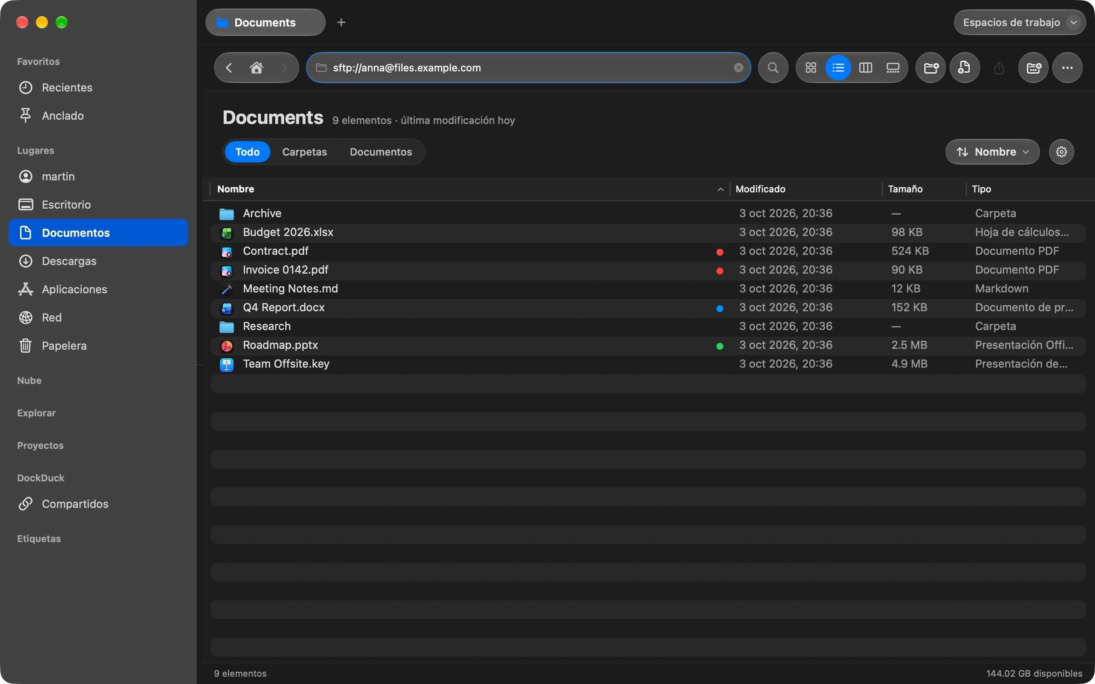
Task: Filter by Carpetas
Action: point(305,151)
